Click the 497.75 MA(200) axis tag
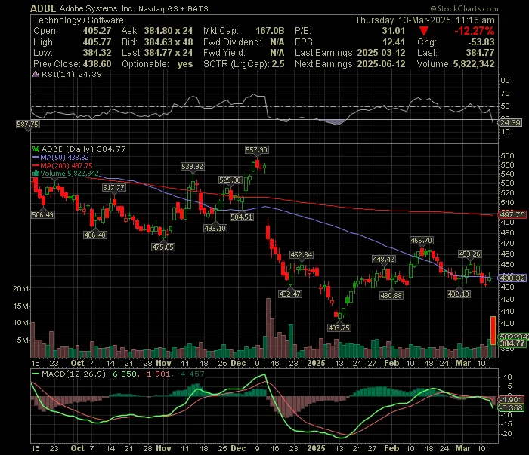This screenshot has width=529, height=455. click(x=512, y=214)
